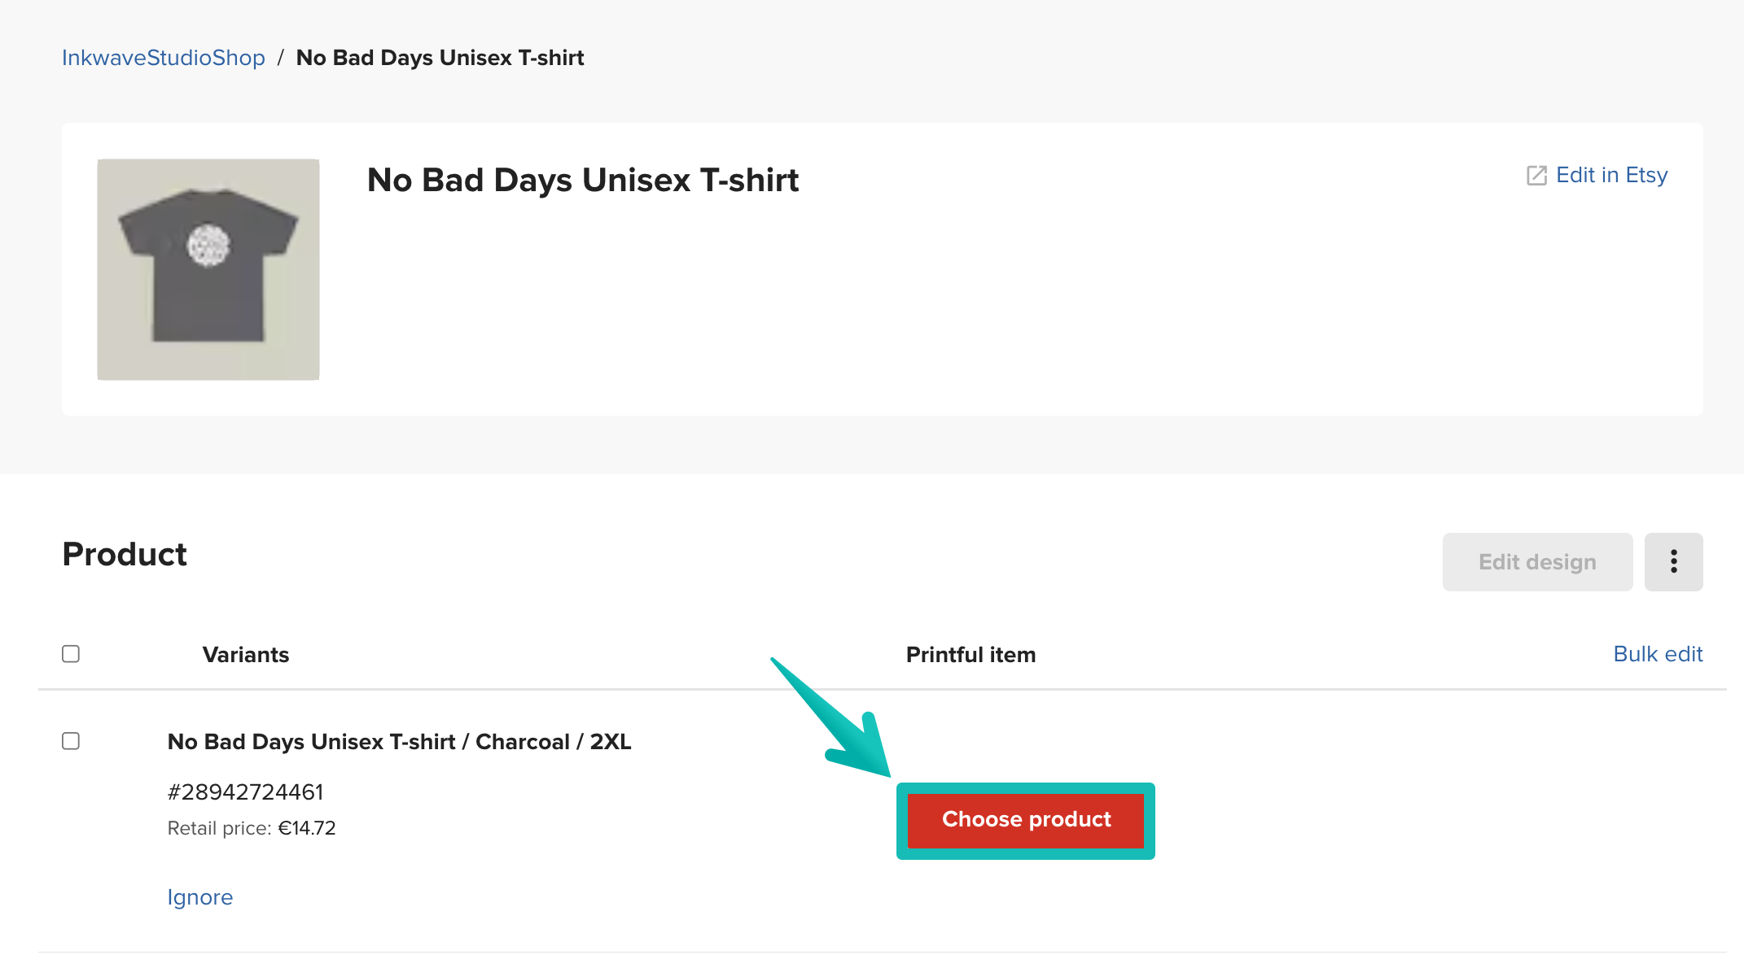
Task: Select the product title No Bad Days Unisex T-shirt
Action: pyautogui.click(x=581, y=180)
